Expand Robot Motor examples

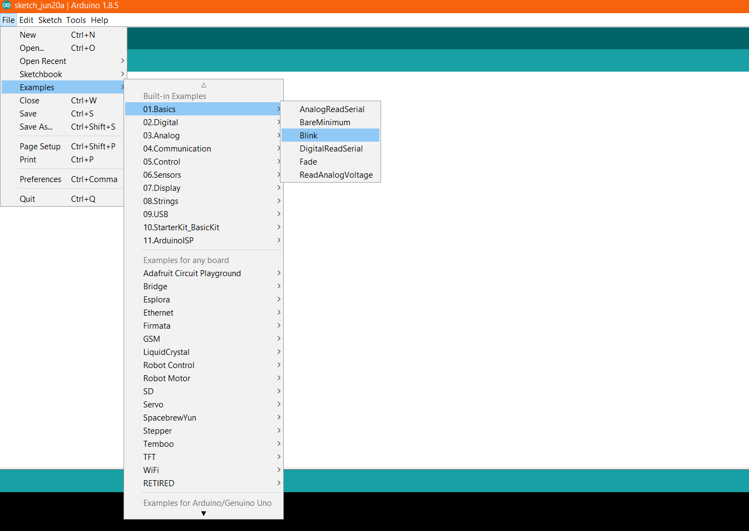pyautogui.click(x=203, y=378)
